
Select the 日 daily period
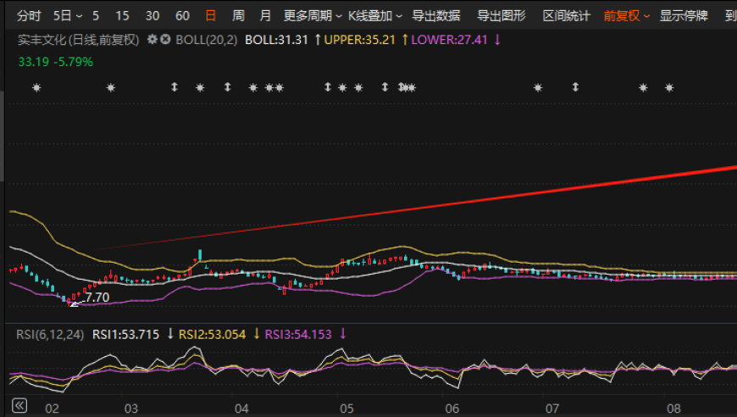pos(211,15)
